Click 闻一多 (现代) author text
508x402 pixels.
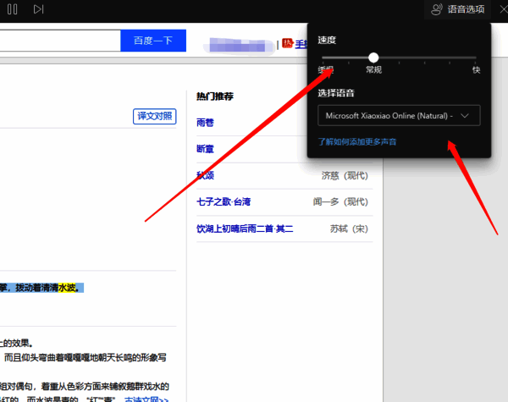point(340,201)
